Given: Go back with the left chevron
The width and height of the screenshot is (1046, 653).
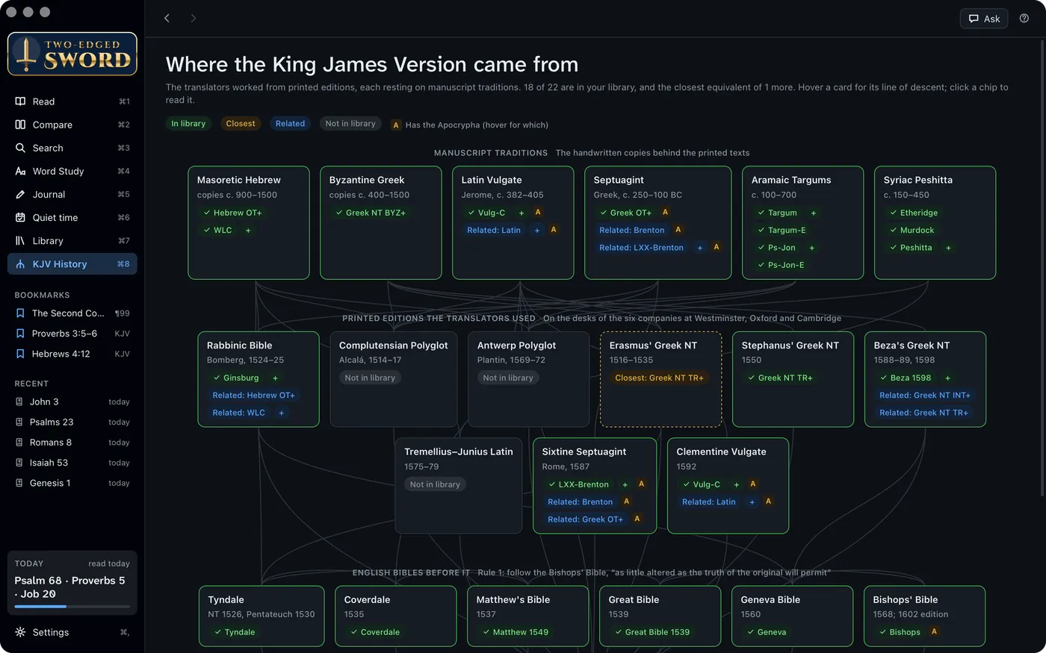Looking at the screenshot, I should [167, 18].
